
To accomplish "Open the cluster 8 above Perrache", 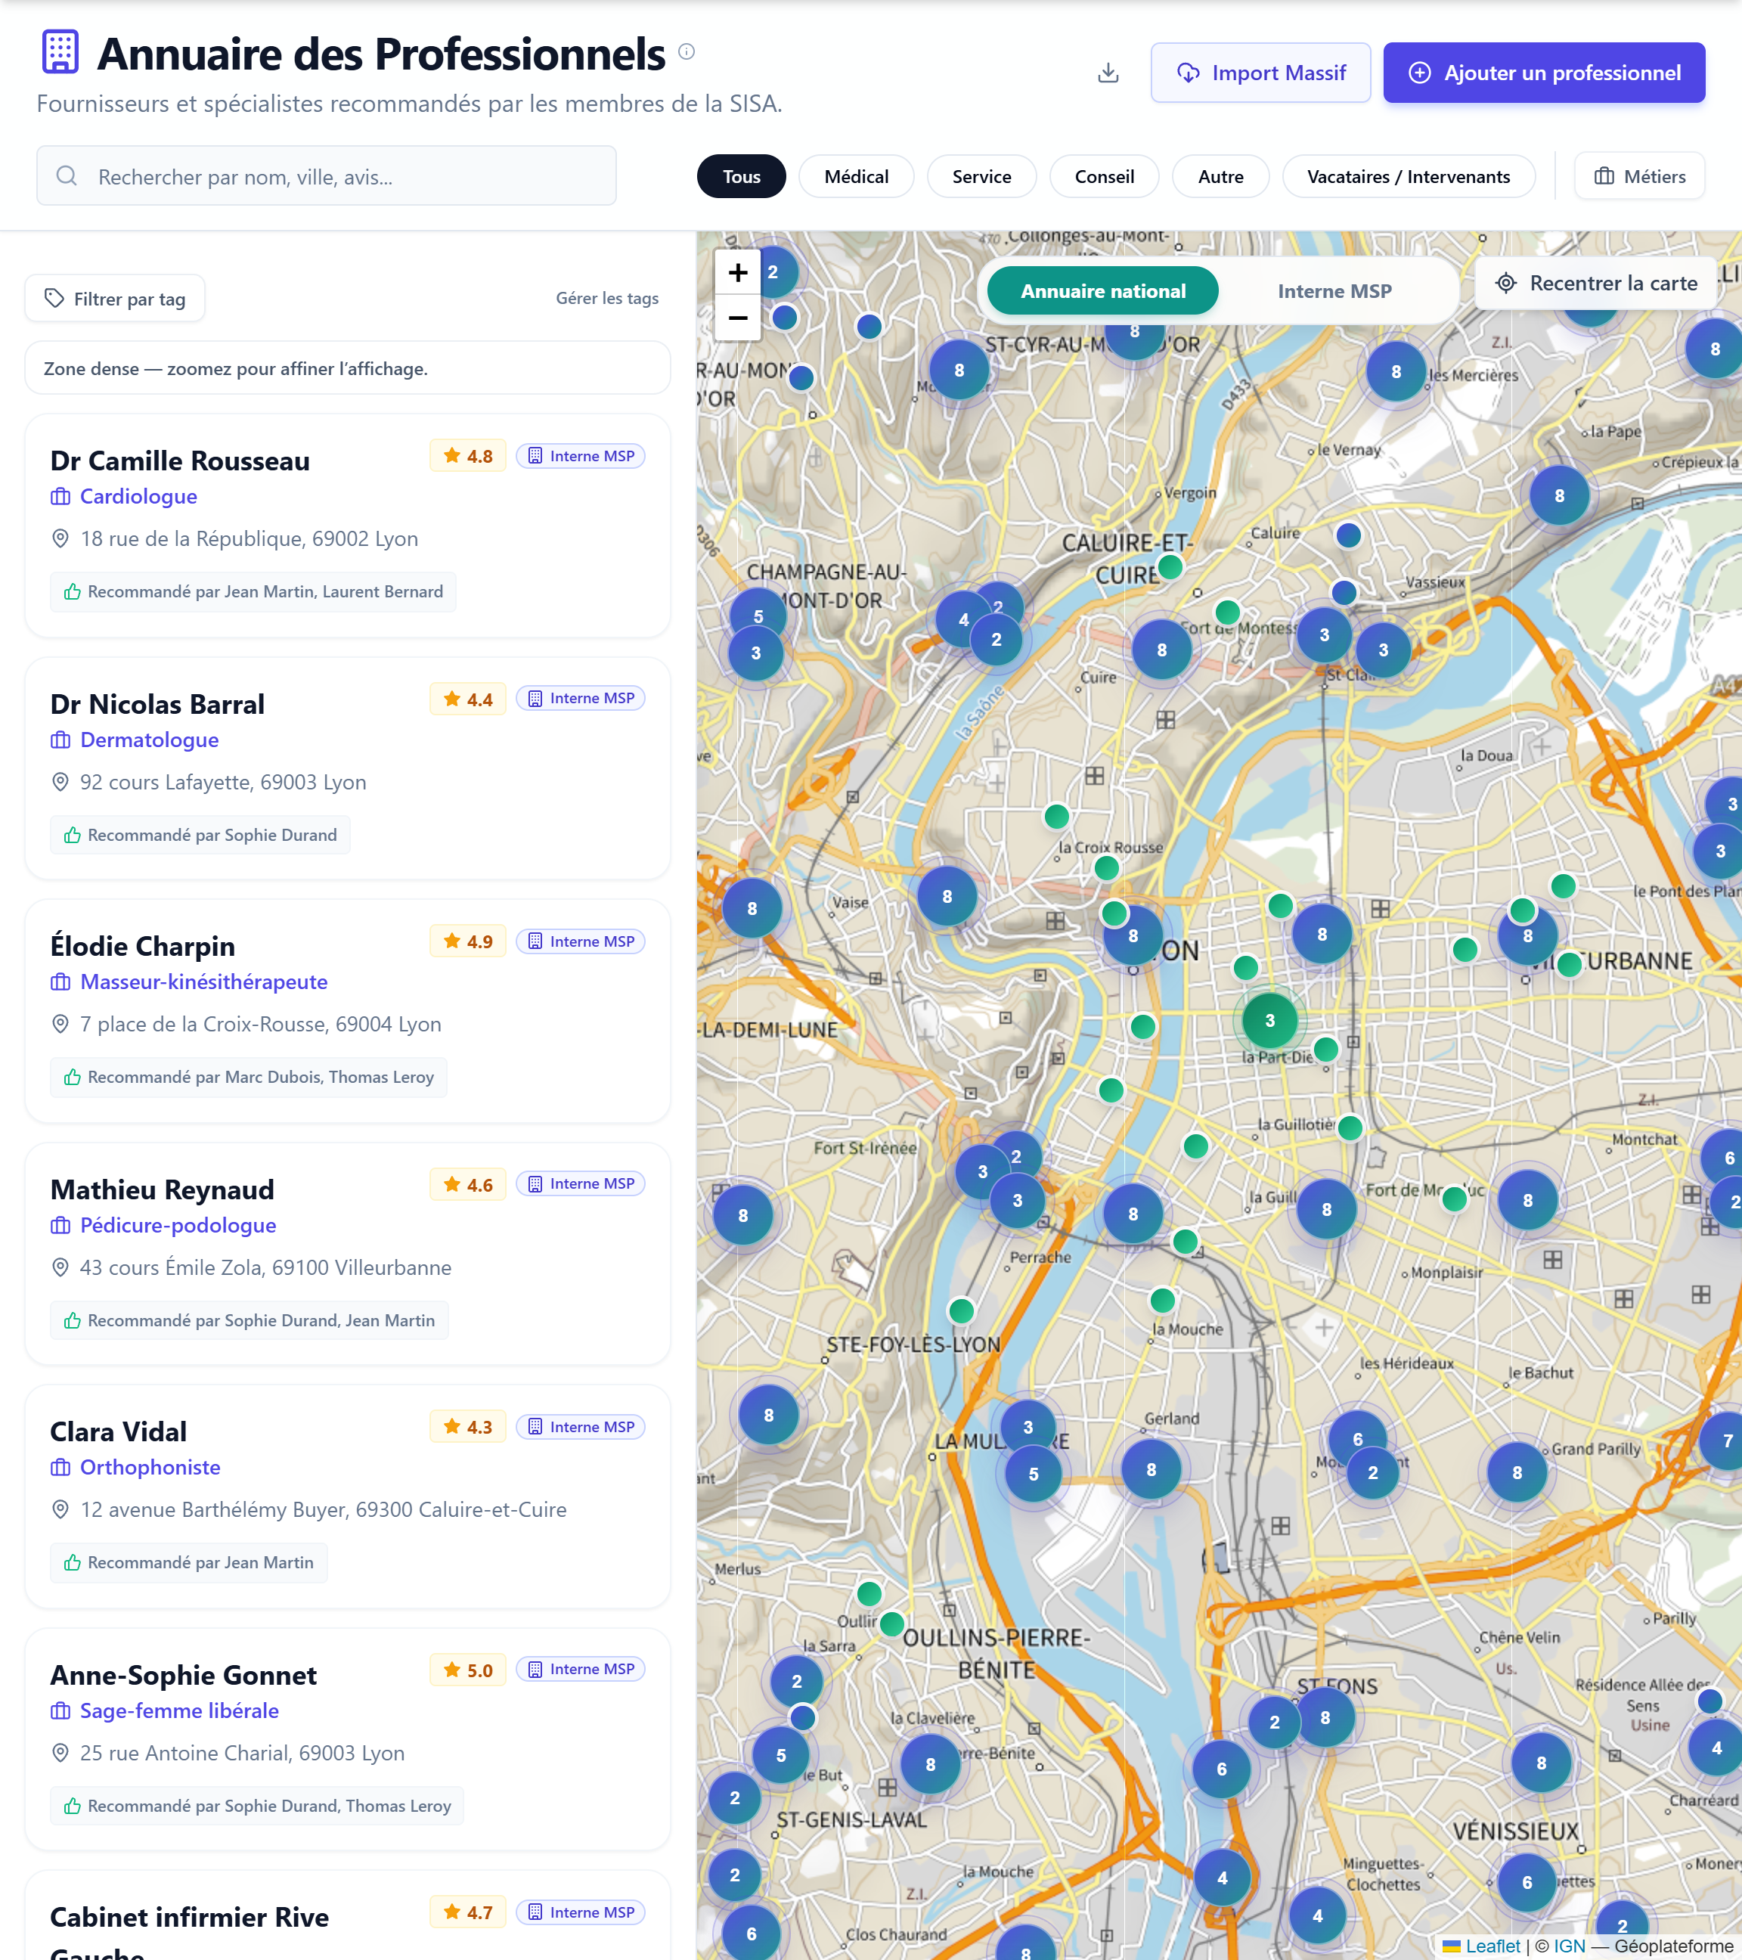I will [1133, 1214].
